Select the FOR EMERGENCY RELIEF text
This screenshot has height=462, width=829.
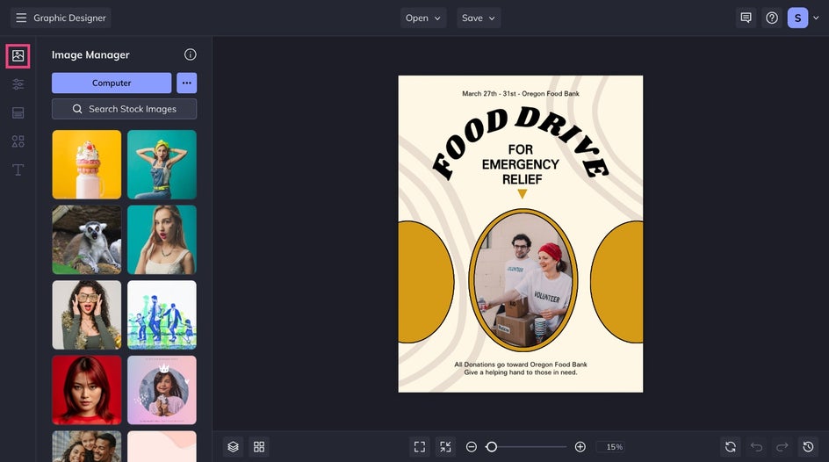[521, 164]
